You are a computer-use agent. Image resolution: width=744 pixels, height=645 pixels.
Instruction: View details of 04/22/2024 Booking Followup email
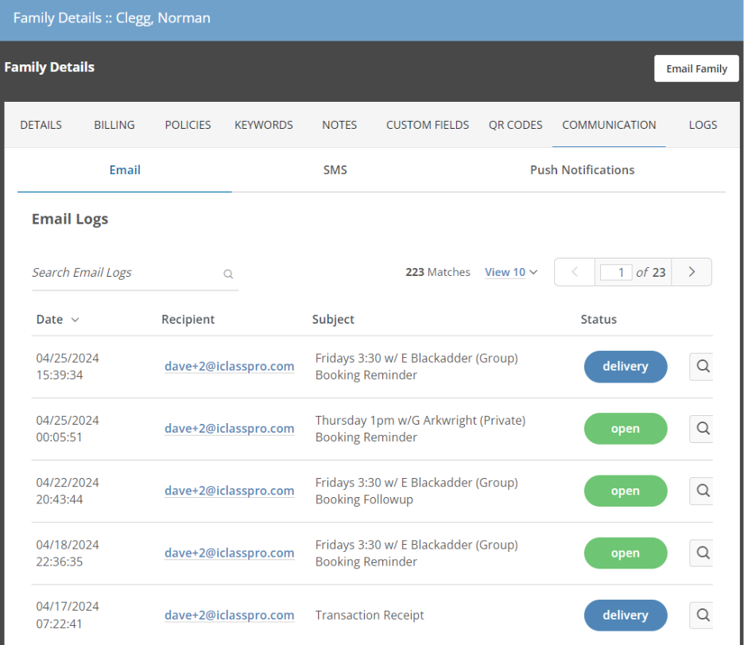click(702, 491)
